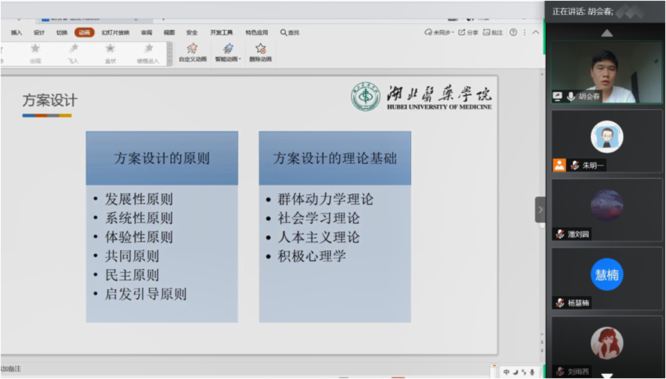Open the 审阅 review tab
The image size is (666, 379).
146,32
